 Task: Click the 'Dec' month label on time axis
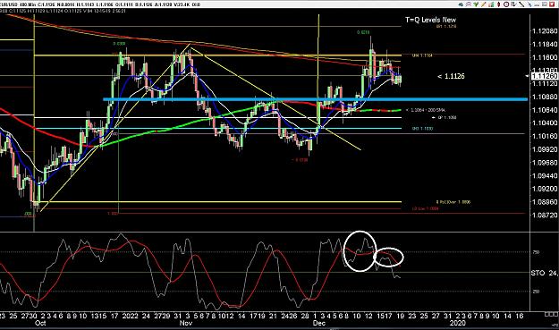click(318, 323)
